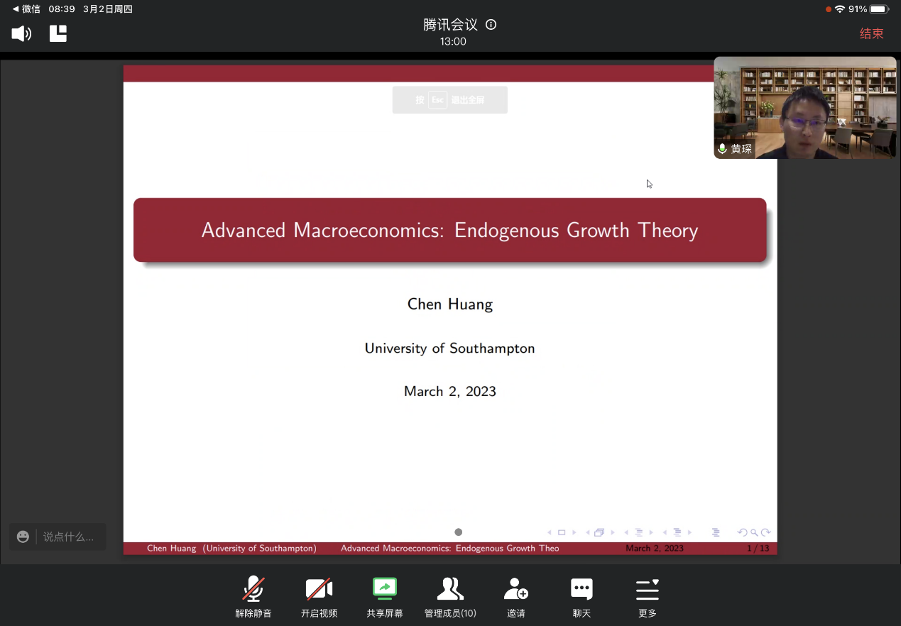Click the beamer frame navigation stacked icon

coord(599,532)
